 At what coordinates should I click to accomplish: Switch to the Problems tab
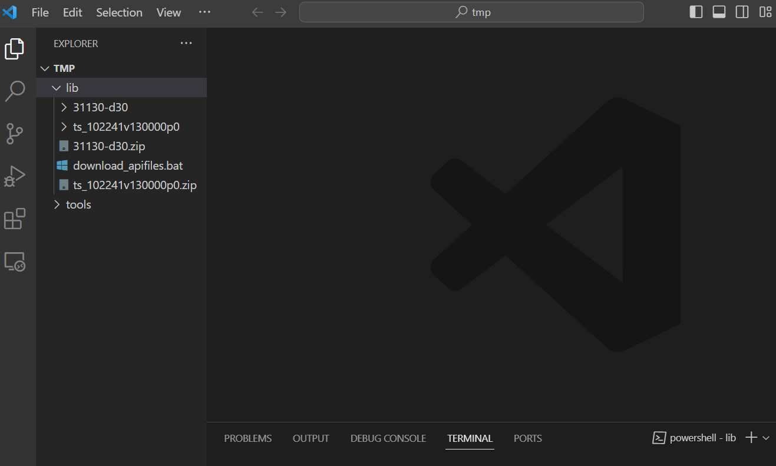[248, 438]
